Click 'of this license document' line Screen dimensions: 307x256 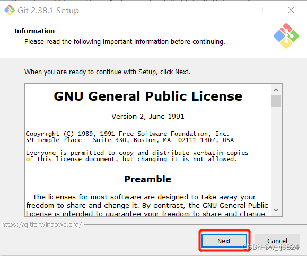coord(131,159)
